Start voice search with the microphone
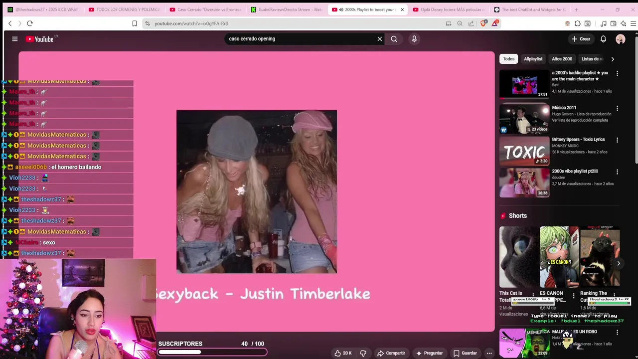This screenshot has height=359, width=638. coord(414,39)
